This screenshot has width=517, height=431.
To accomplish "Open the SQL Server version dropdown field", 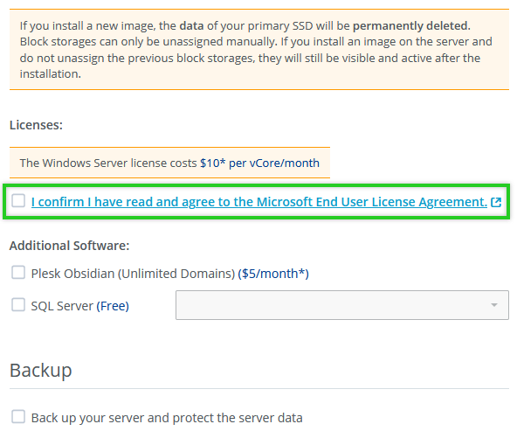I will (x=342, y=305).
